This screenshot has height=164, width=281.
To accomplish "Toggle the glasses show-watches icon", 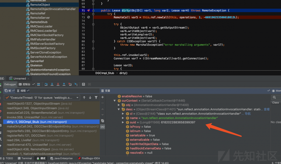I will point(103,127).
